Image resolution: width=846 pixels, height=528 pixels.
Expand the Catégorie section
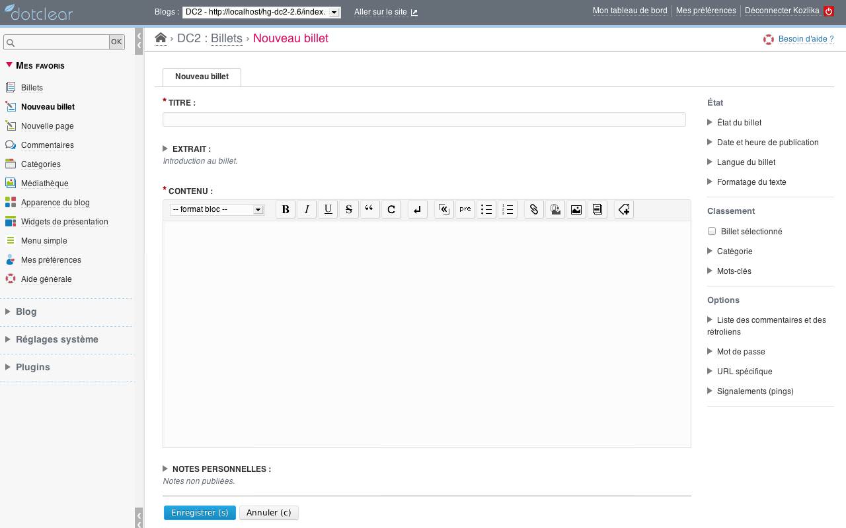pyautogui.click(x=734, y=251)
